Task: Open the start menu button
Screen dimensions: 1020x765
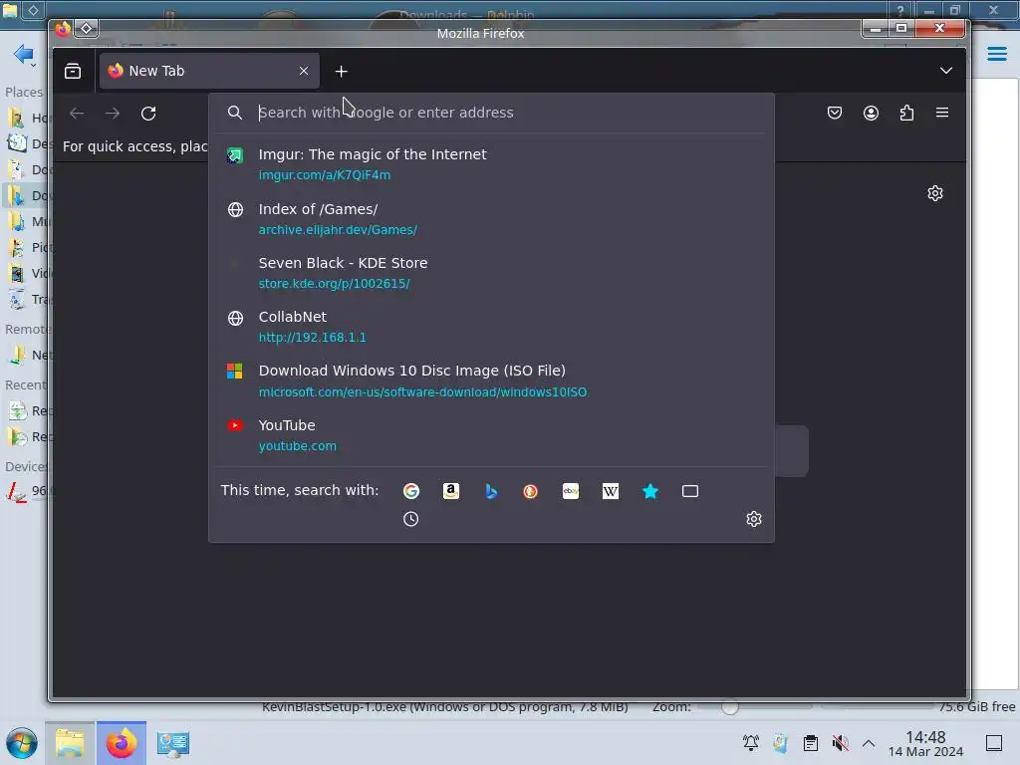Action: (22, 743)
